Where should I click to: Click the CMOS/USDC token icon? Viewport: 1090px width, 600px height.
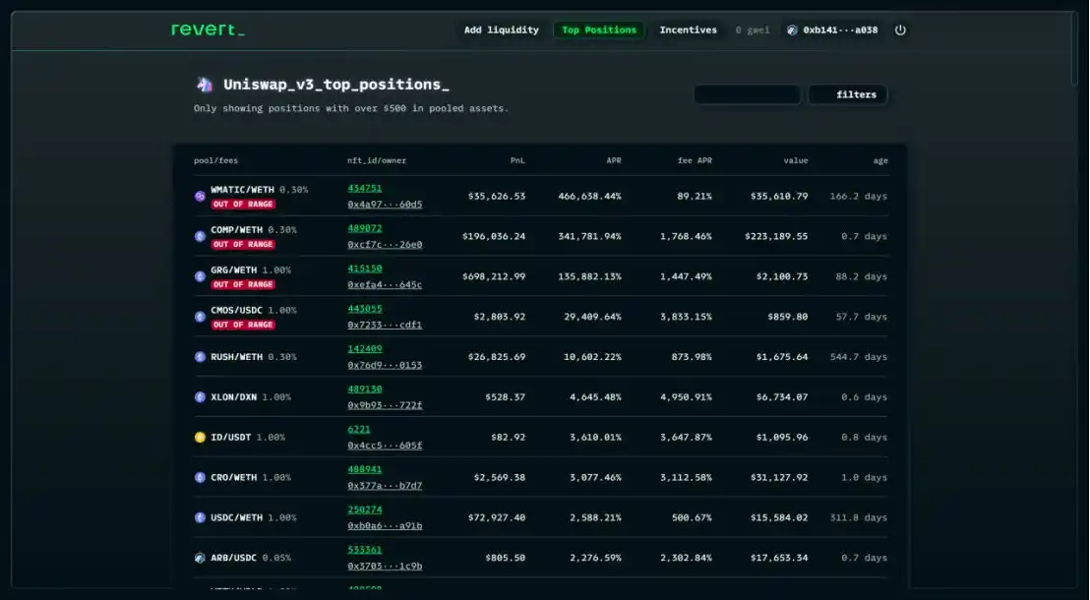coord(201,317)
